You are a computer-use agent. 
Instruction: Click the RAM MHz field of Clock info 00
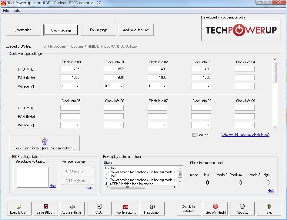click(70, 77)
